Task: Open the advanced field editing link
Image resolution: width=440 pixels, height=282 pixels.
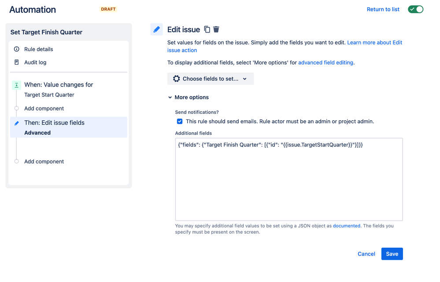Action: coord(325,63)
